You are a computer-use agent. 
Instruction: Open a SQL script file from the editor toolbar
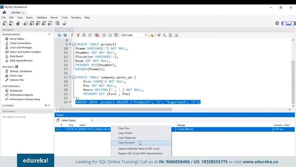59,35
